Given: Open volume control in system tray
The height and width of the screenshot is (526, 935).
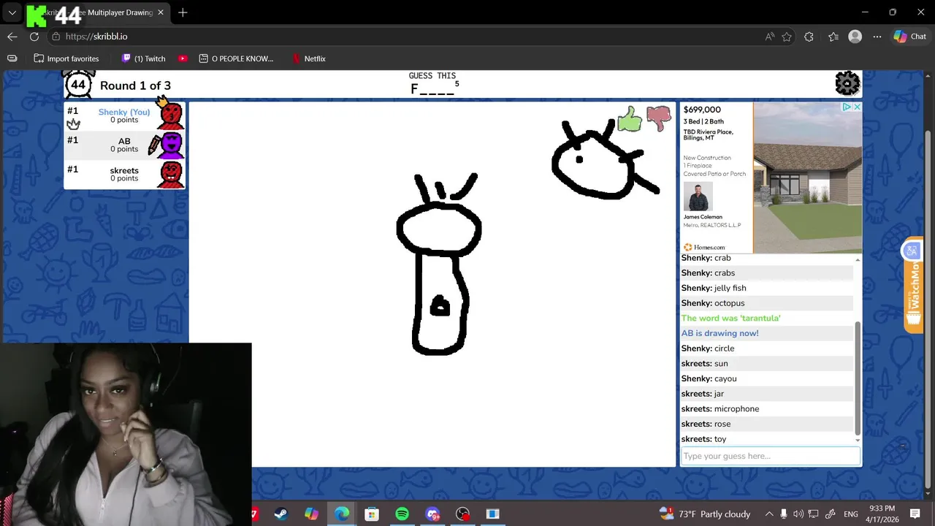Looking at the screenshot, I should click(798, 514).
